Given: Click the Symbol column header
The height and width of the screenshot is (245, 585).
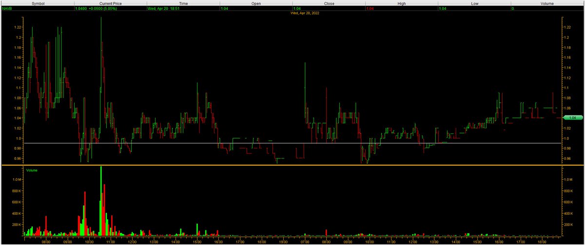Looking at the screenshot, I should click(x=38, y=3).
